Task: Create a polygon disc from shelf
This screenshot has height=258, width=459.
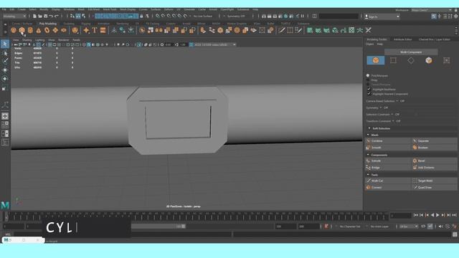Action: click(64, 30)
